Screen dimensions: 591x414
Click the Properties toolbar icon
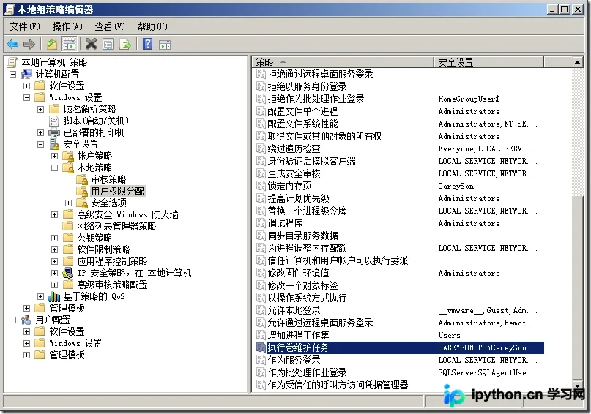pos(108,45)
